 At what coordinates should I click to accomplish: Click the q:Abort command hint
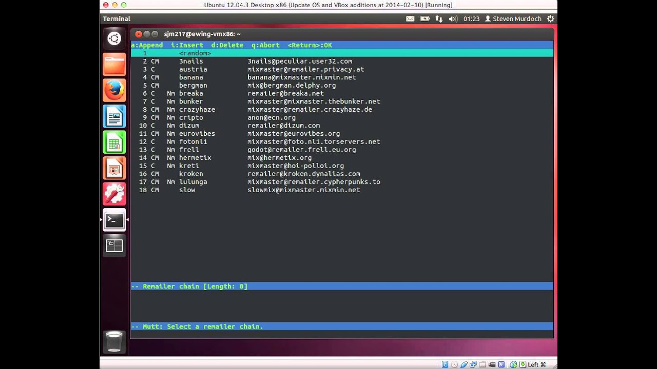[265, 45]
